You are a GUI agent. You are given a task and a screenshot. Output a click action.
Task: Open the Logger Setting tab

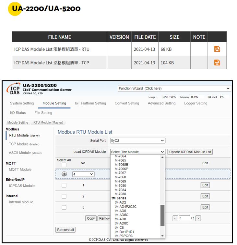196,103
